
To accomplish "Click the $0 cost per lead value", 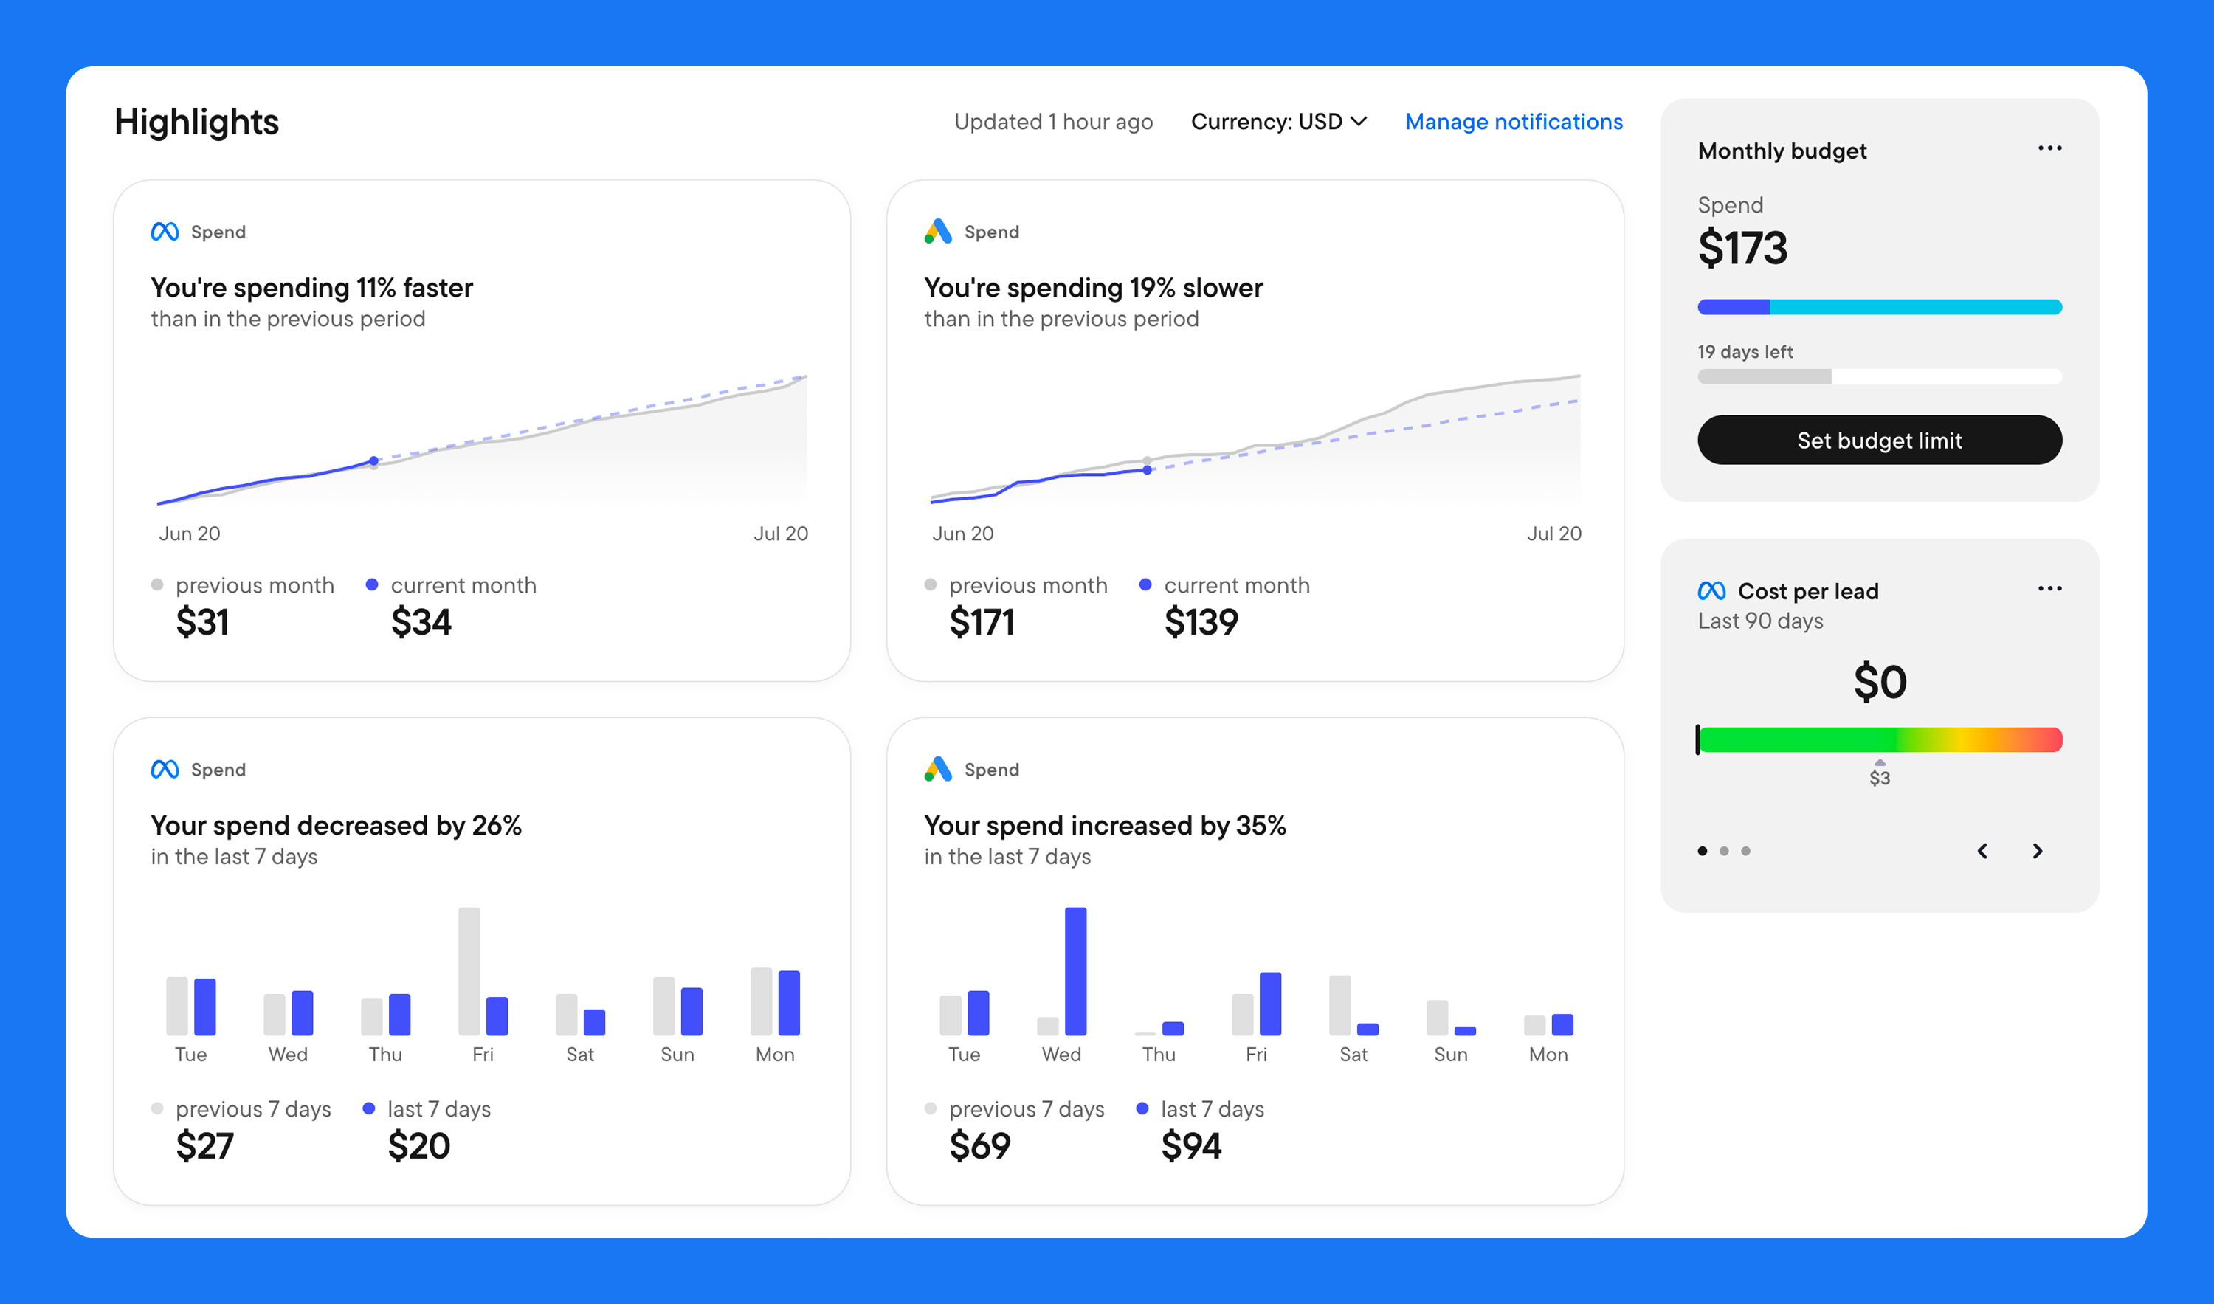I will pos(1879,682).
